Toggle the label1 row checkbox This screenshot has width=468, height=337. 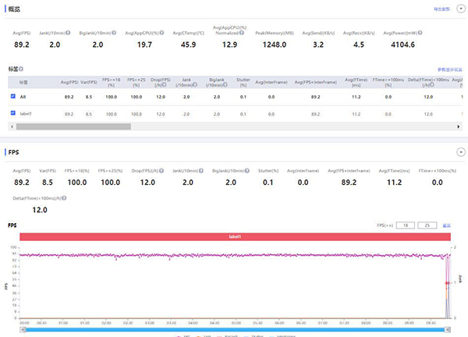[12, 113]
